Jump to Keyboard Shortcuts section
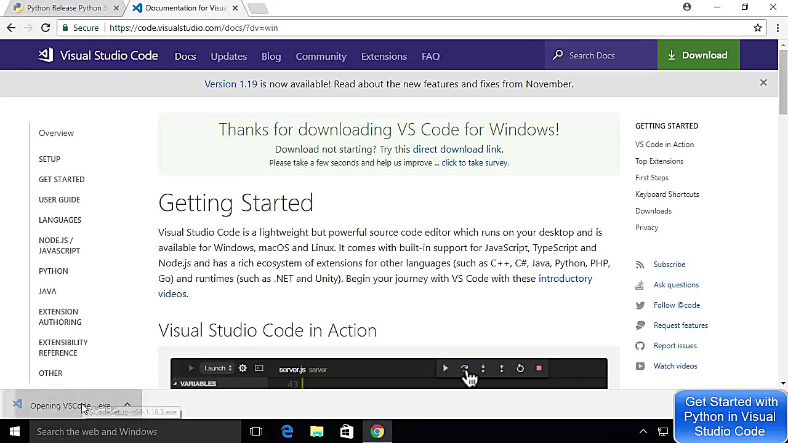Screen dimensions: 788x443 667,194
